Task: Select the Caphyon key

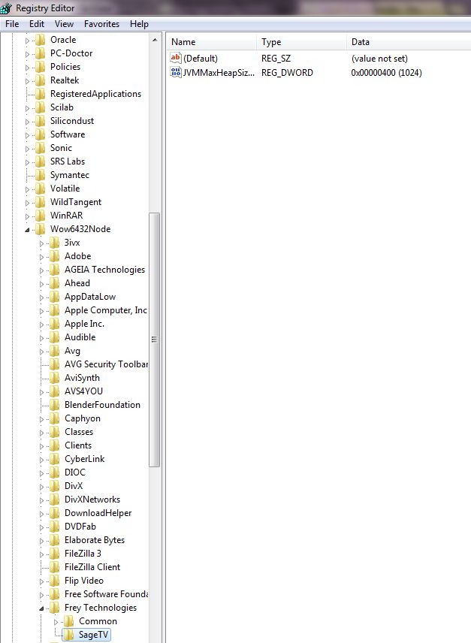Action: point(83,418)
